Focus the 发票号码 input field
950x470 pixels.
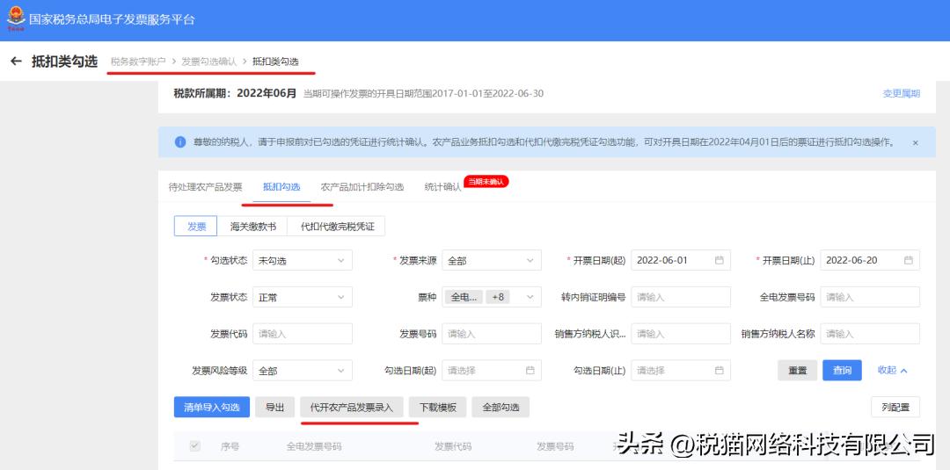[492, 333]
